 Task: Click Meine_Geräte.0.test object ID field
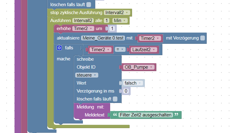(103, 38)
